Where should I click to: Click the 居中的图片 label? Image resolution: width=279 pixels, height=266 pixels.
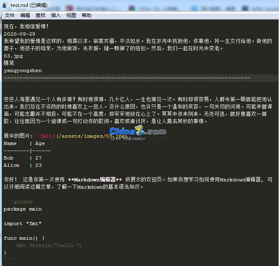click(18, 136)
